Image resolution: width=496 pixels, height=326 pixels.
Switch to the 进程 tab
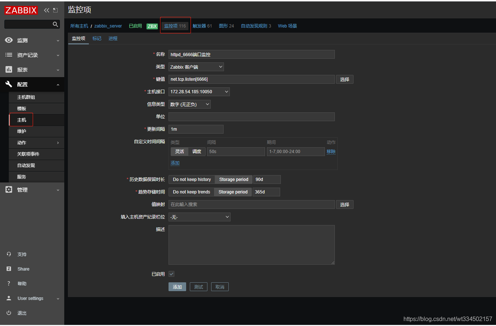click(113, 38)
